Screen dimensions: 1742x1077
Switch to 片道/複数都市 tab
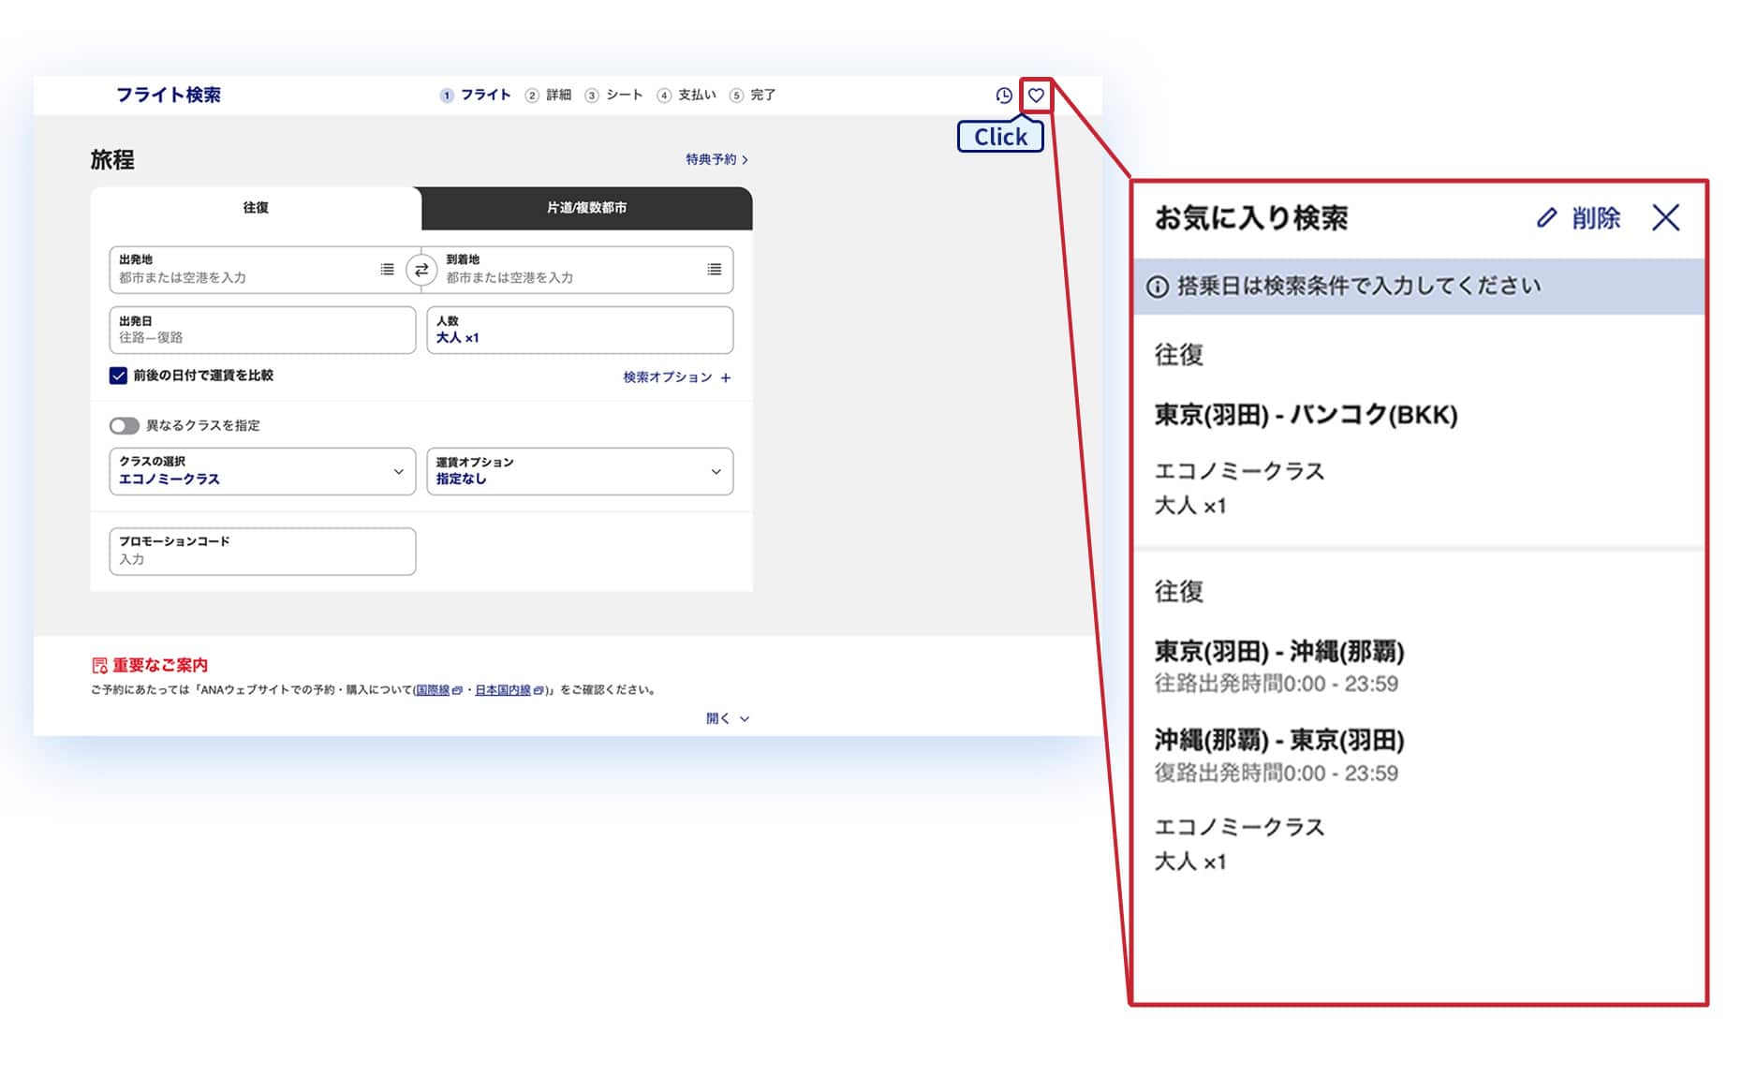pos(586,208)
